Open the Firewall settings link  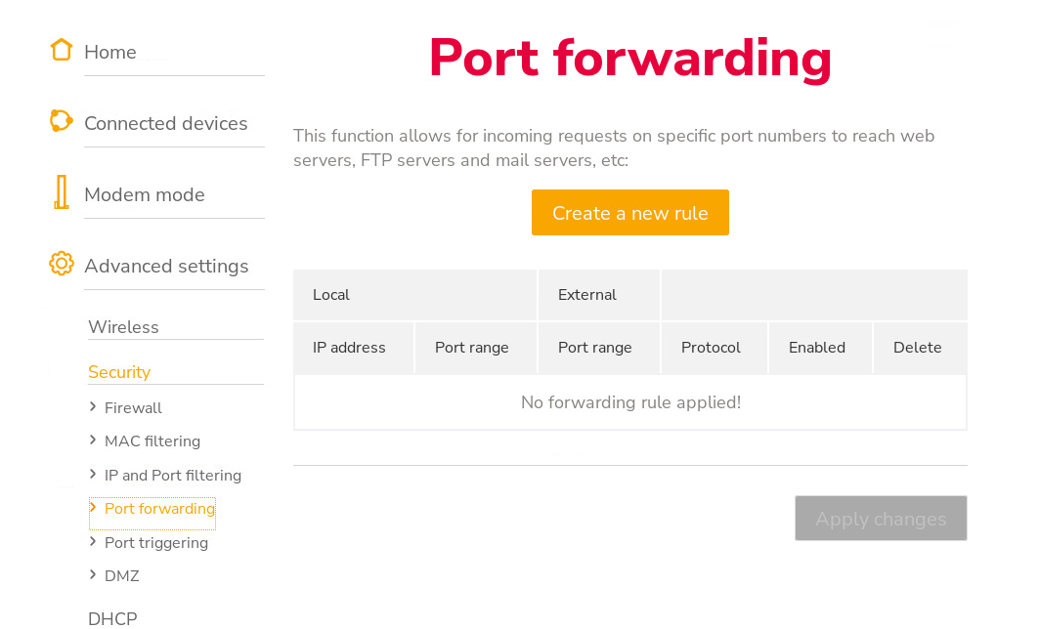[133, 408]
